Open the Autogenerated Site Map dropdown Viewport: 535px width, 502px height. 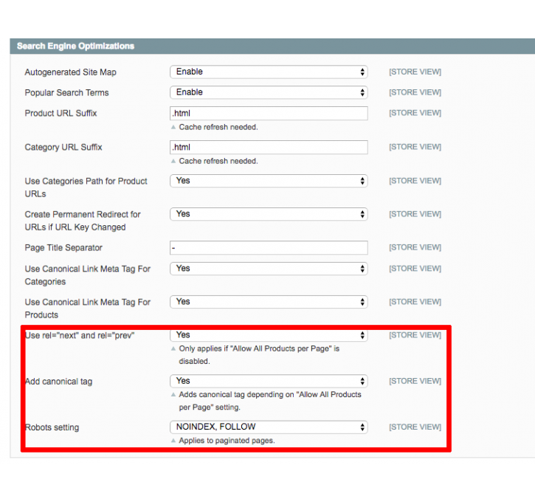click(x=269, y=72)
